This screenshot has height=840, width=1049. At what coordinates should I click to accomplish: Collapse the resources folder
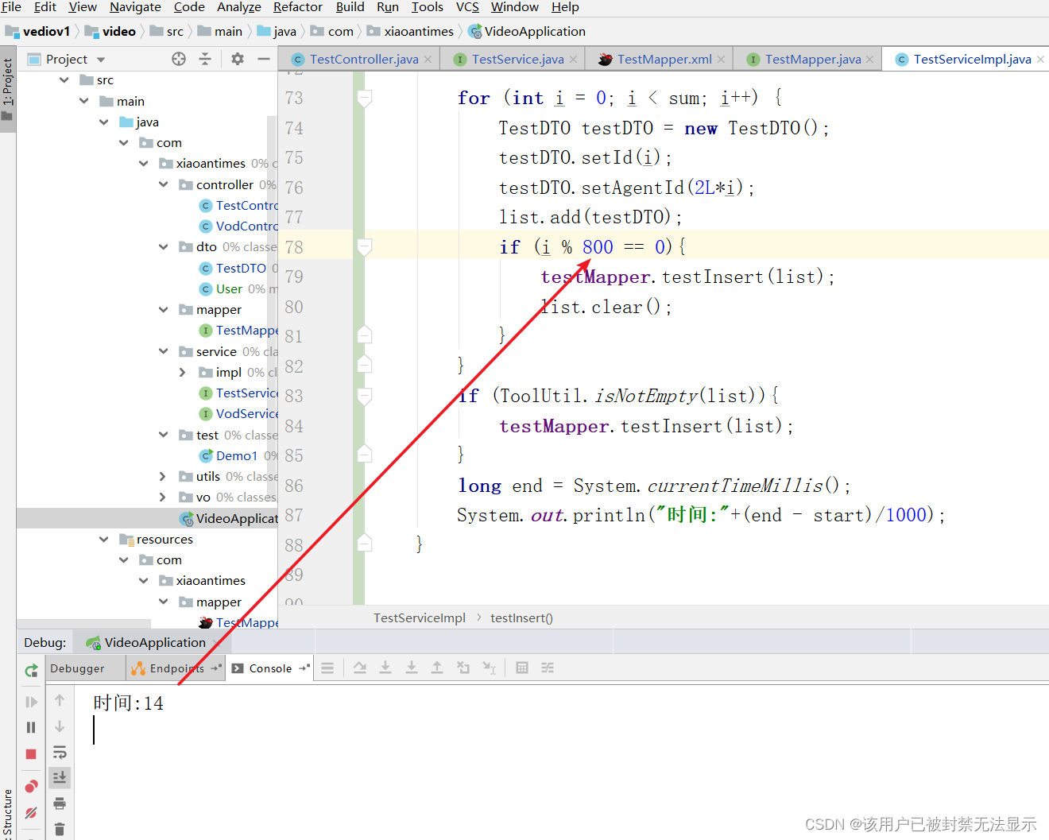coord(103,540)
